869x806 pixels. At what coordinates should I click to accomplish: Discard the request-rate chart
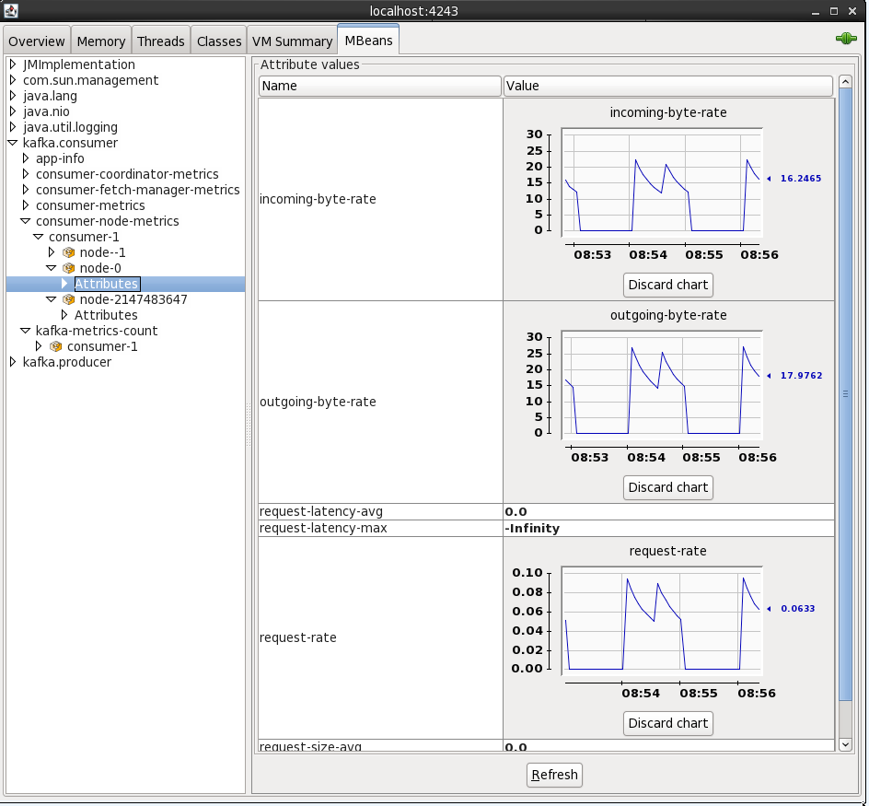coord(668,723)
